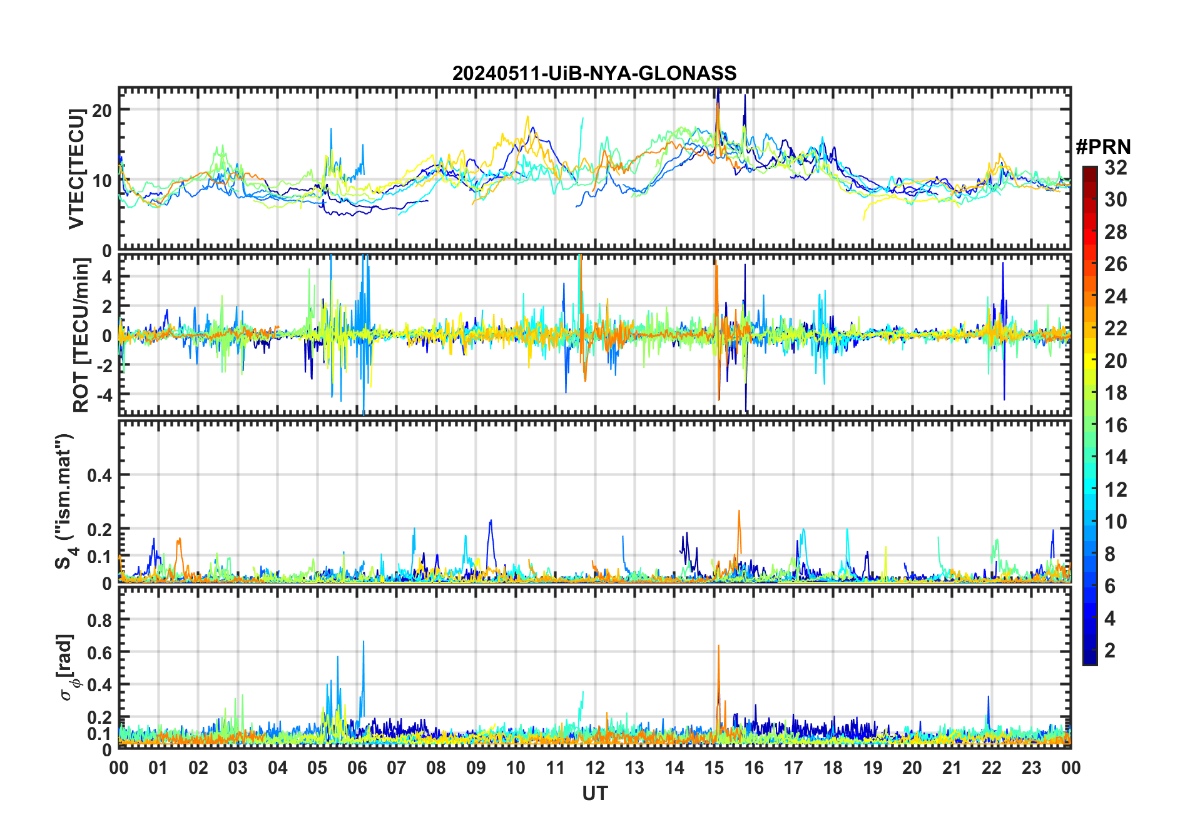Image resolution: width=1190 pixels, height=832 pixels.
Task: Click the S4 y-axis label
Action: pyautogui.click(x=64, y=501)
